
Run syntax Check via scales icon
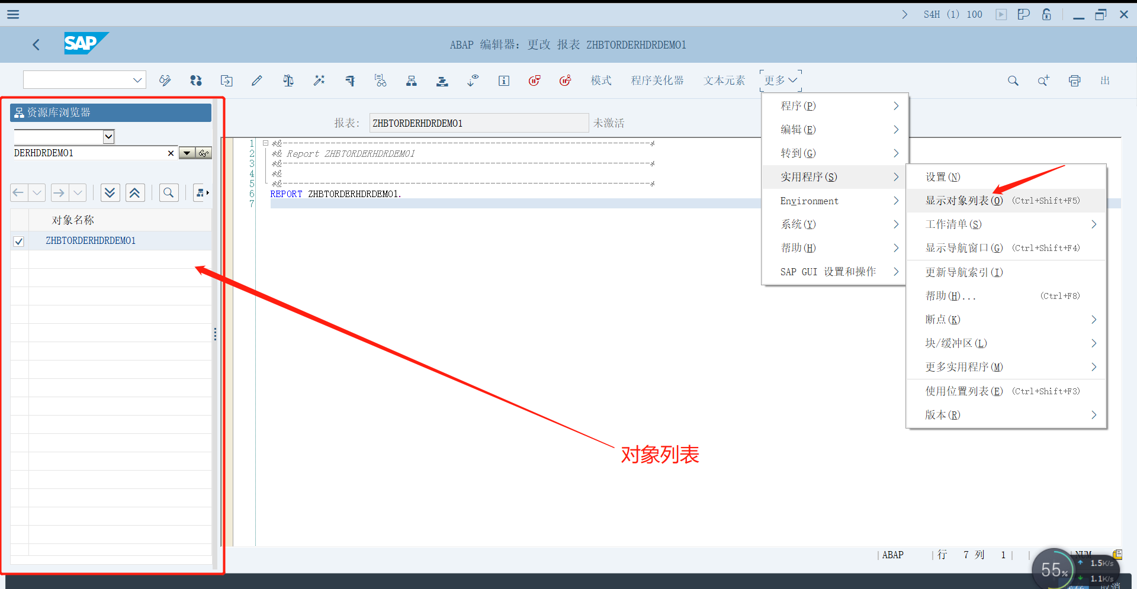pyautogui.click(x=288, y=81)
